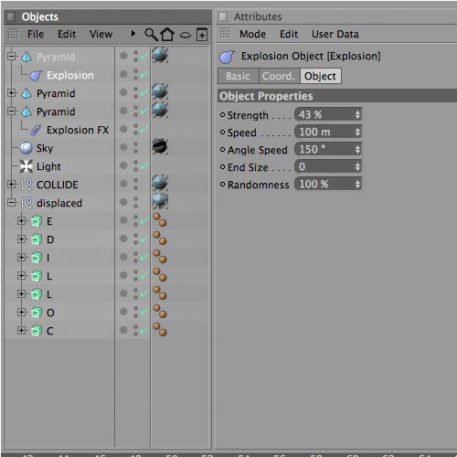Open the Objects File menu
Screen dimensions: 457x457
pos(36,34)
